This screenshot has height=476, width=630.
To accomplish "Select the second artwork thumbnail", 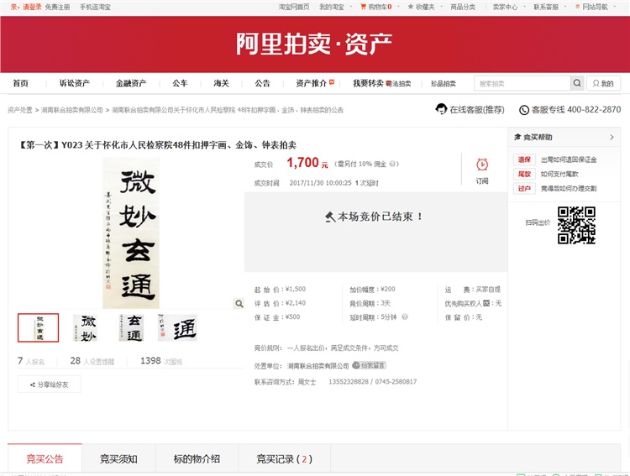I will pyautogui.click(x=85, y=327).
